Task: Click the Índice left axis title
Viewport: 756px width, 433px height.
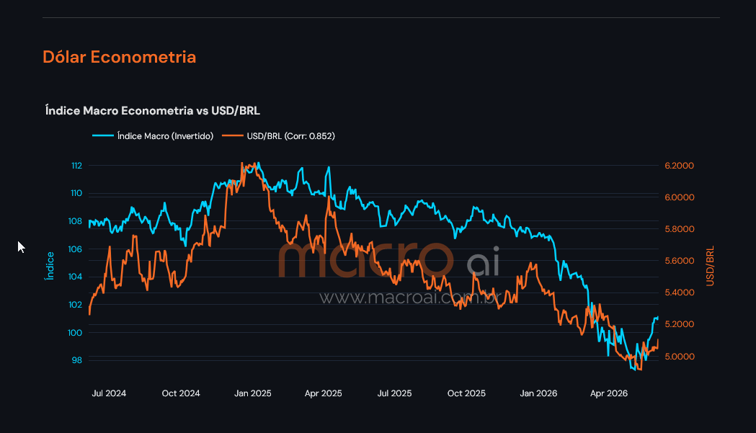Action: pyautogui.click(x=50, y=266)
